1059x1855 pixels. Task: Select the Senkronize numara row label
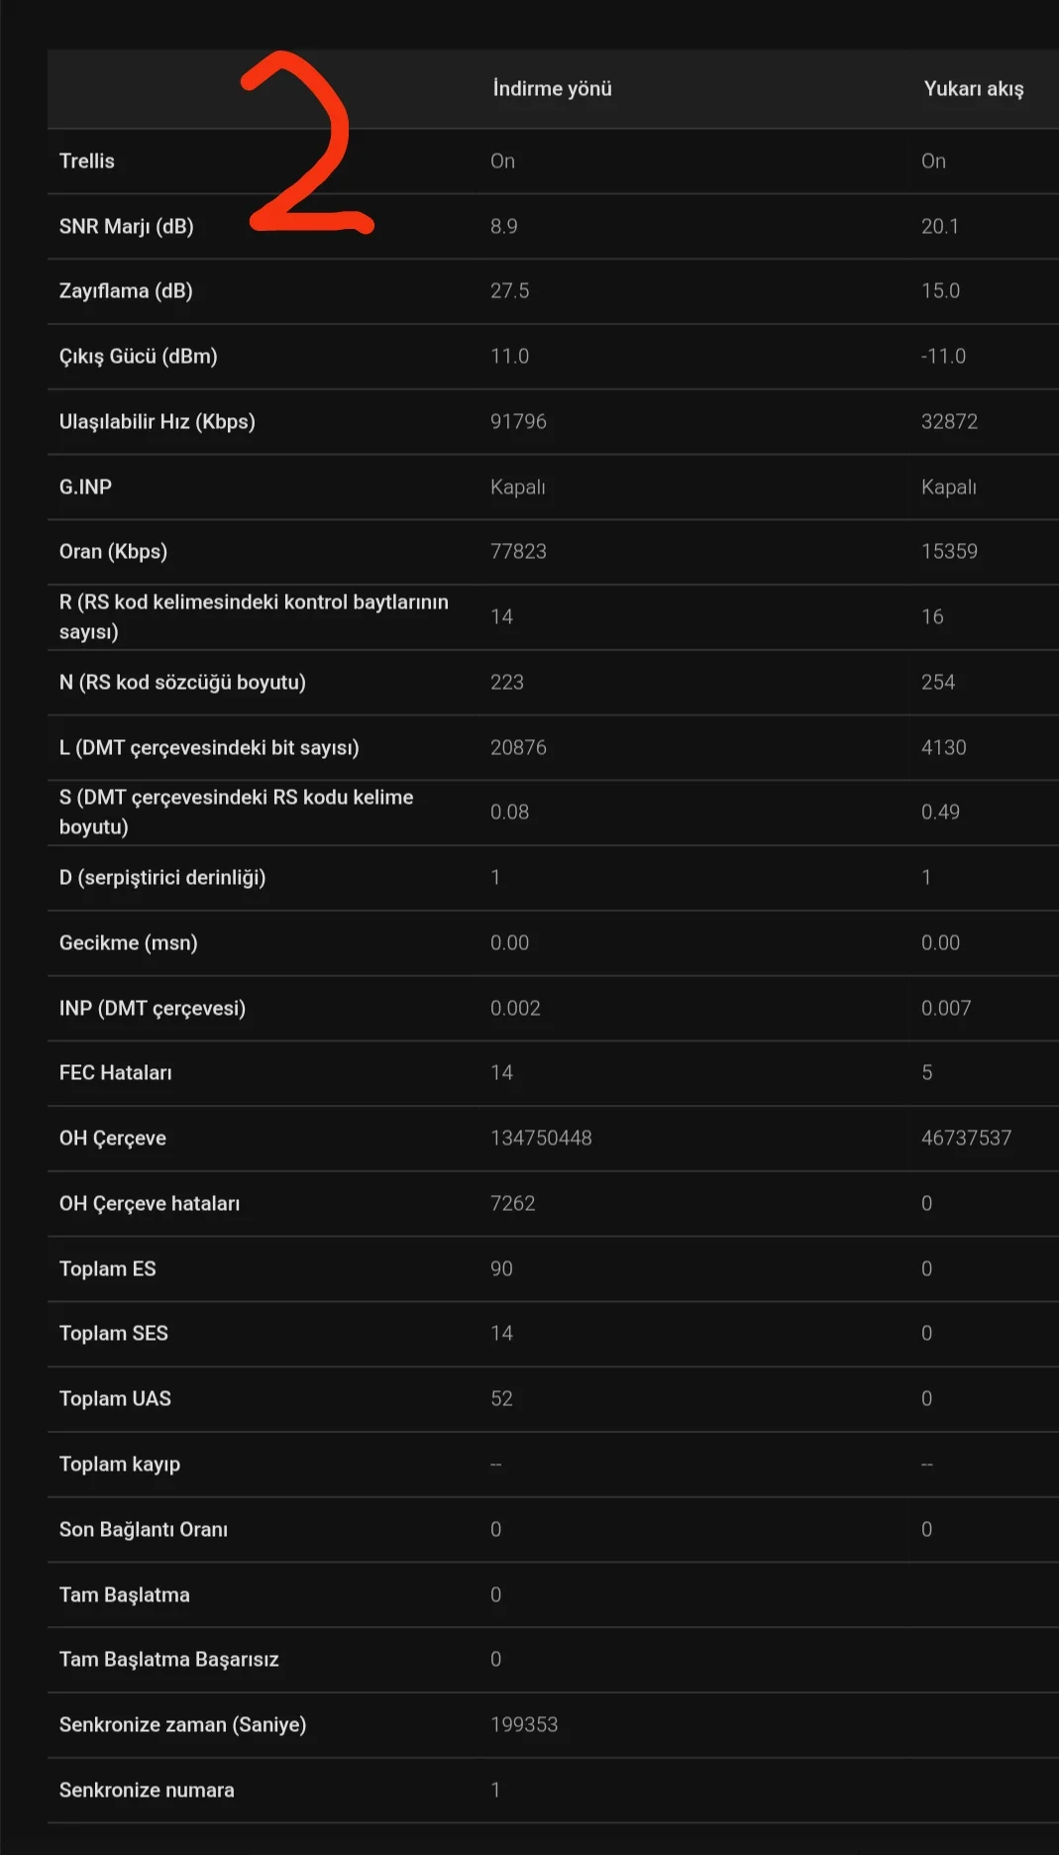click(147, 1791)
